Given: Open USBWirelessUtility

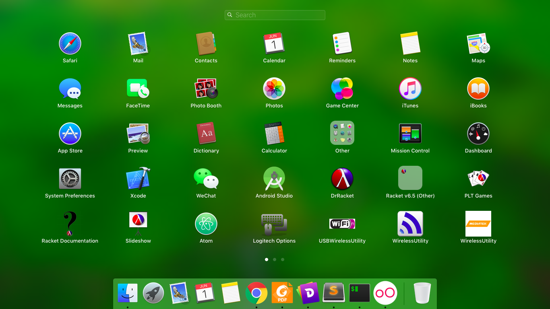Looking at the screenshot, I should [342, 224].
